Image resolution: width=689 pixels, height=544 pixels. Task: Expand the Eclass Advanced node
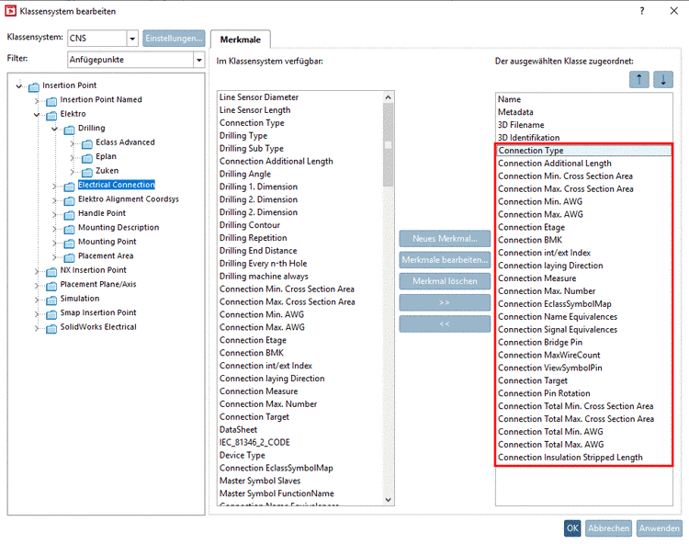coord(73,143)
